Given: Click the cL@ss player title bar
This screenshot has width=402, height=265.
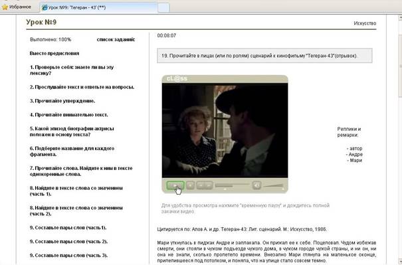Looking at the screenshot, I should point(225,79).
